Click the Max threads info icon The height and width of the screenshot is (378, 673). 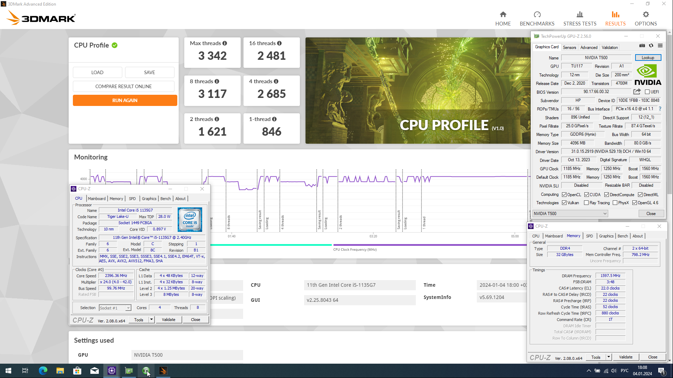225,43
